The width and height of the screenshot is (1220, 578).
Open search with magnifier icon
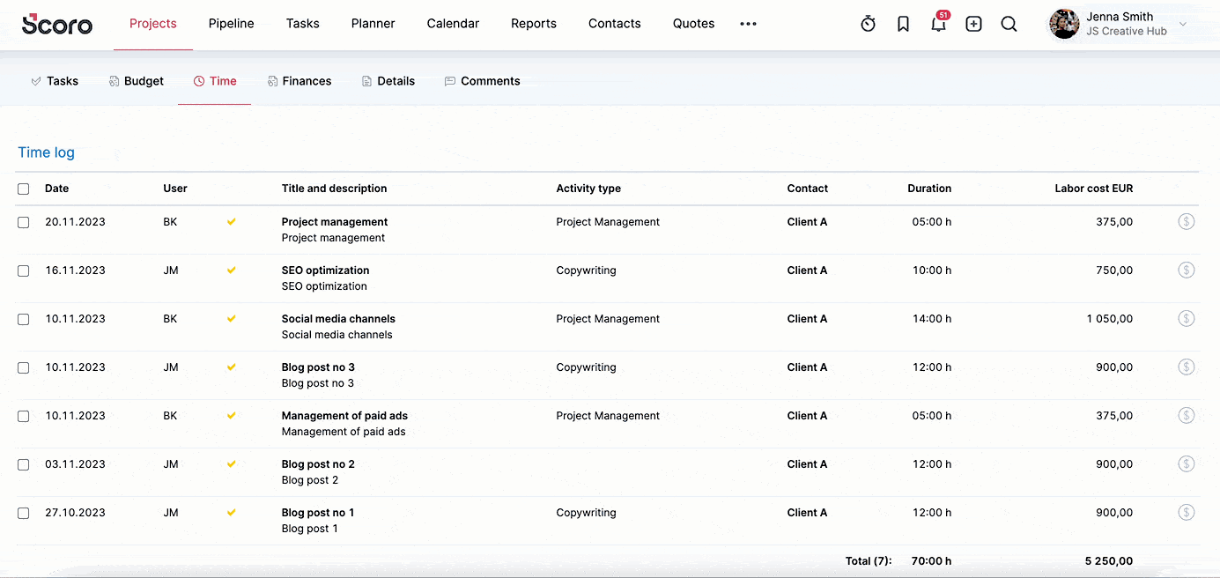1009,25
